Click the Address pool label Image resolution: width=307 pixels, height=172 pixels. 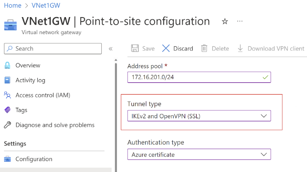(145, 66)
